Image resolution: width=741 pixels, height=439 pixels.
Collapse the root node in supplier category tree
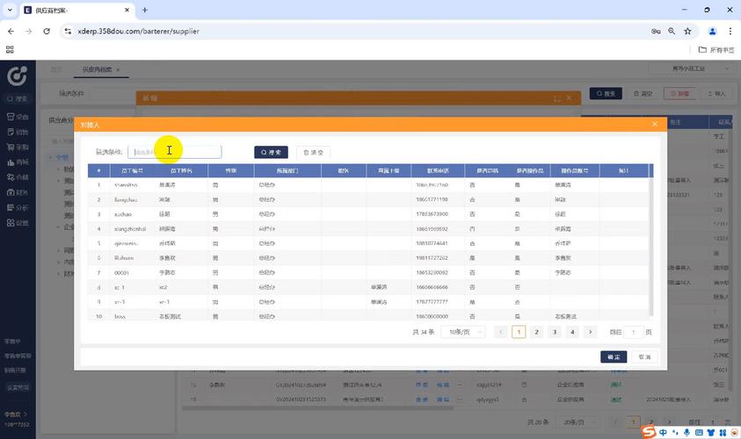tap(51, 158)
